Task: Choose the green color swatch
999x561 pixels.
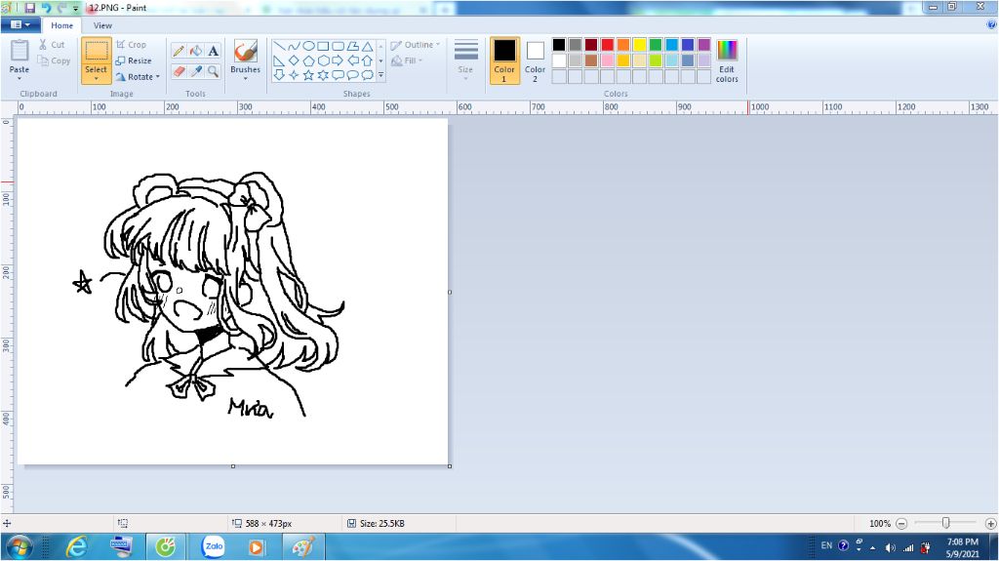Action: [x=656, y=45]
